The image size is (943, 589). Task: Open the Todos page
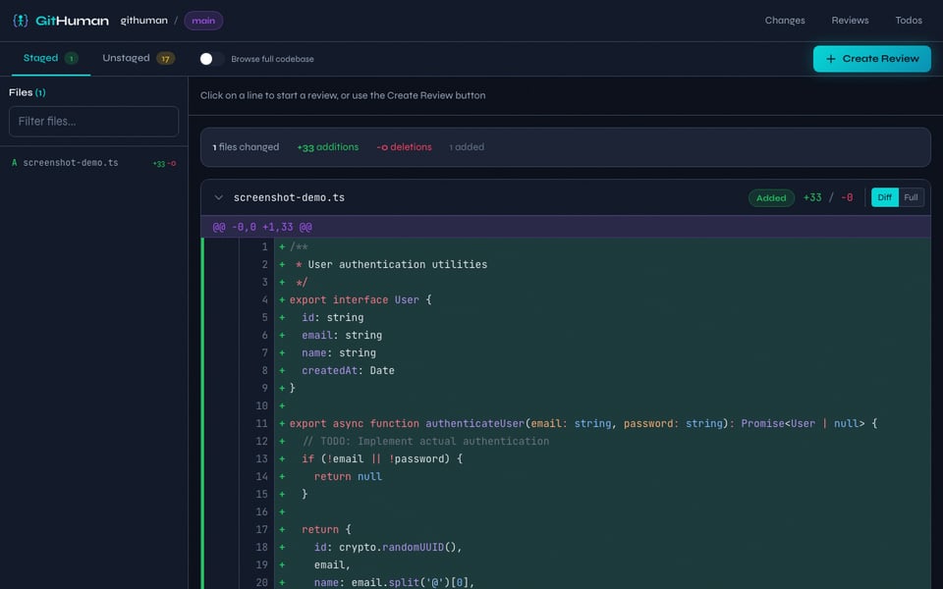(908, 20)
